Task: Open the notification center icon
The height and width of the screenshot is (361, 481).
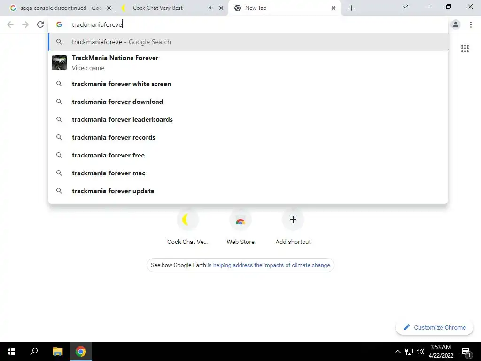Action: (466, 352)
